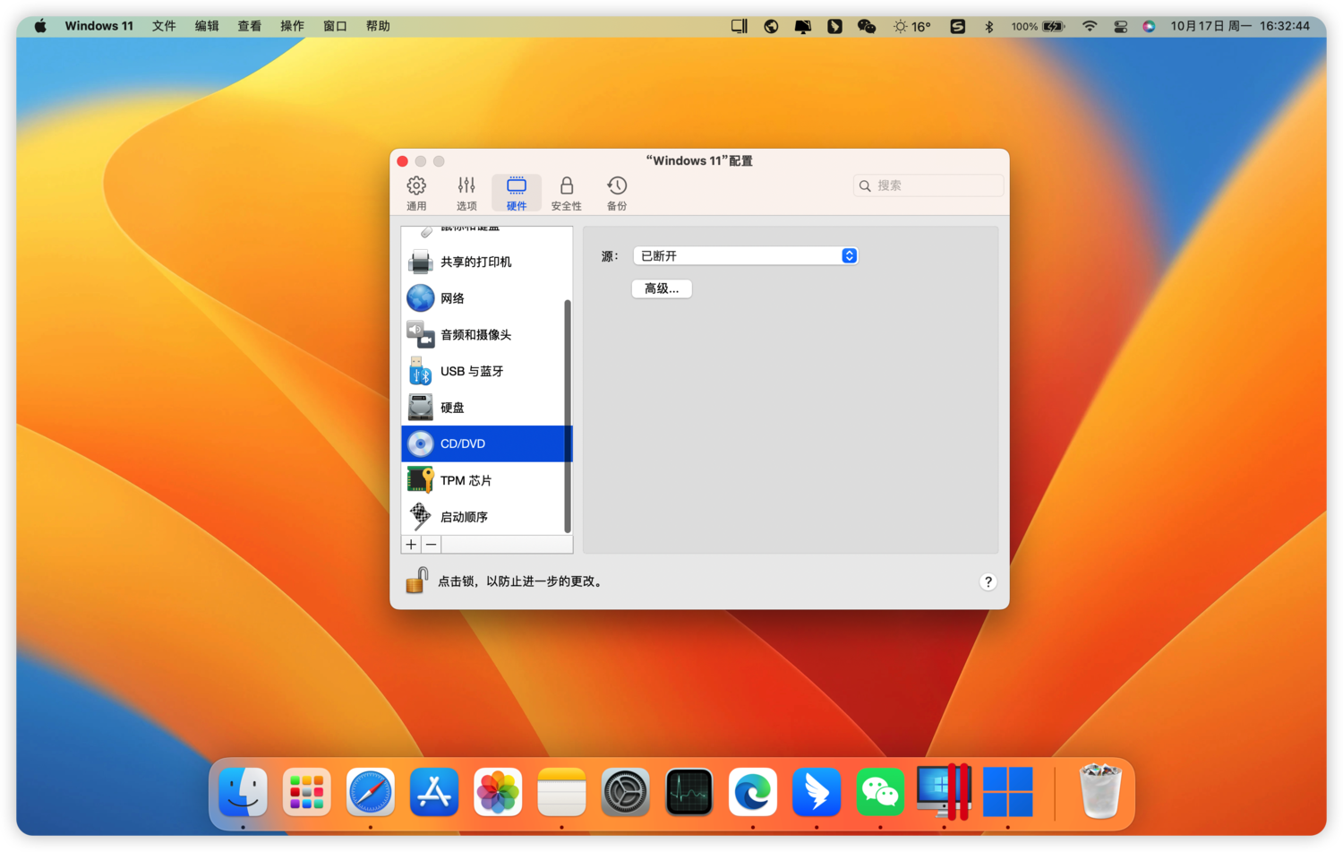Screen dimensions: 1343x852
Task: Click the 高级... (Advanced) button
Action: (662, 288)
